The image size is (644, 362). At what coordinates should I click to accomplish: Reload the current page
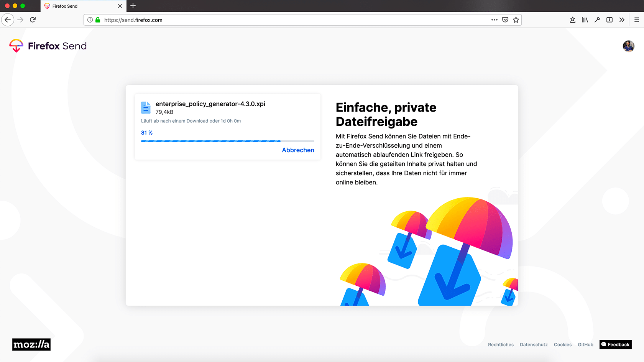pos(33,20)
